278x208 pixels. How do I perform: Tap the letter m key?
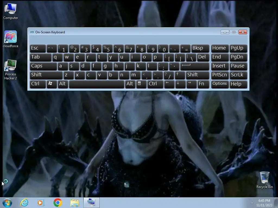[x=135, y=75]
